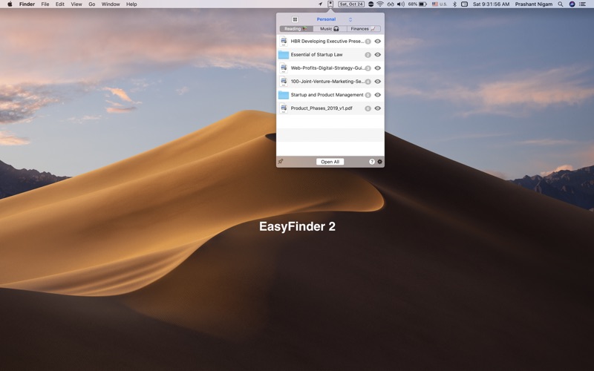Switch to the Reading tab

pyautogui.click(x=296, y=29)
